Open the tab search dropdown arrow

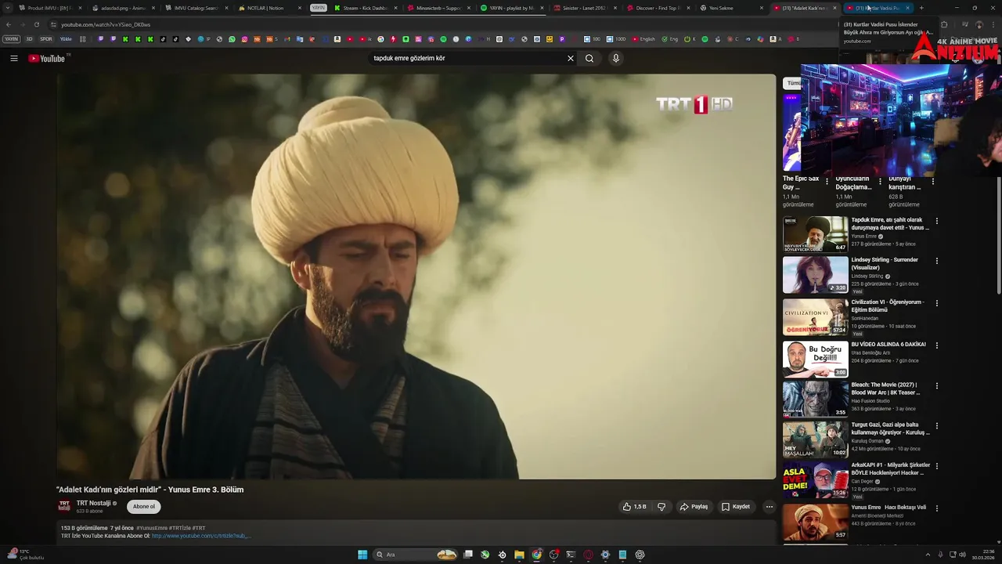[8, 8]
